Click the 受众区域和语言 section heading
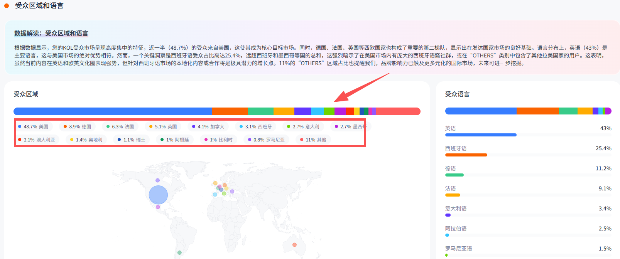 tap(39, 6)
